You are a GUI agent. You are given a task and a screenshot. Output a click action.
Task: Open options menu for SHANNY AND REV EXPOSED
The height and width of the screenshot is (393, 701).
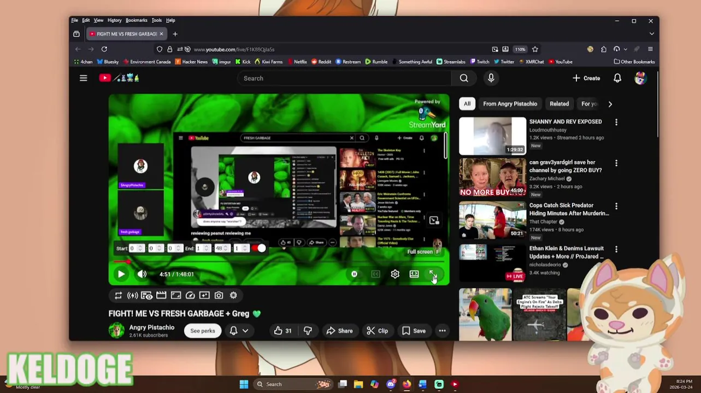(x=616, y=122)
